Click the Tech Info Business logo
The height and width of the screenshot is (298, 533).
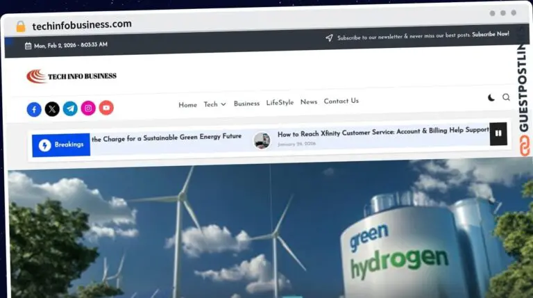tap(71, 76)
